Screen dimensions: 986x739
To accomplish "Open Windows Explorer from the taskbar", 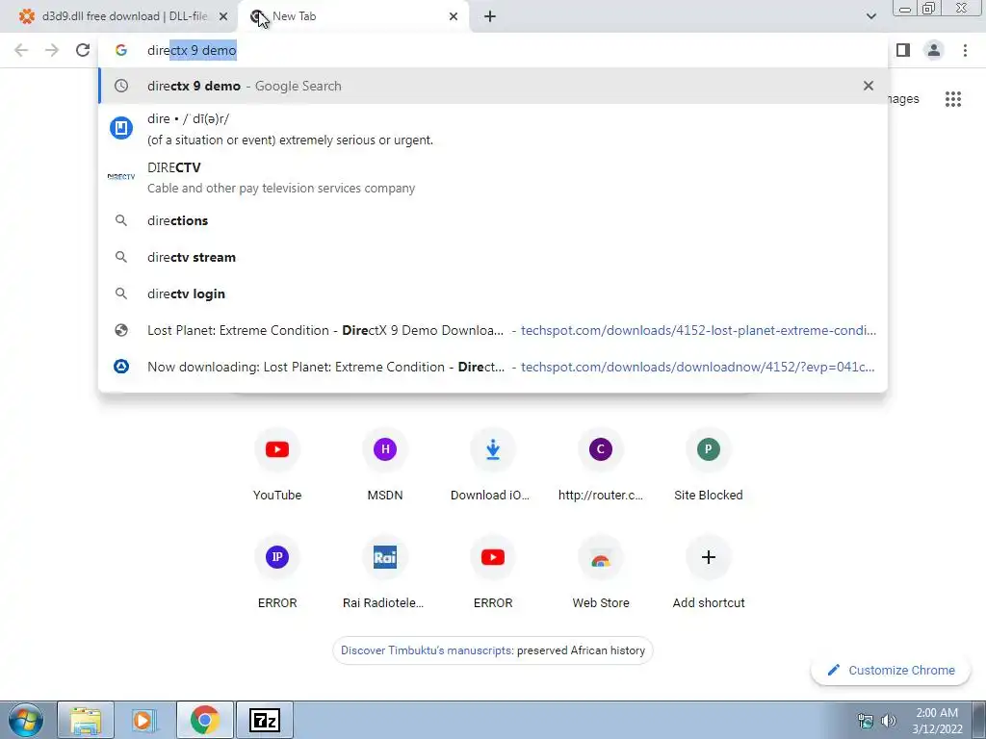I will point(86,720).
